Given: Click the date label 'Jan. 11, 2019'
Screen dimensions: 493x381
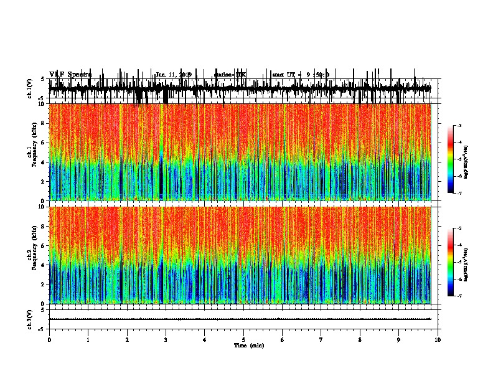Looking at the screenshot, I should point(174,75).
